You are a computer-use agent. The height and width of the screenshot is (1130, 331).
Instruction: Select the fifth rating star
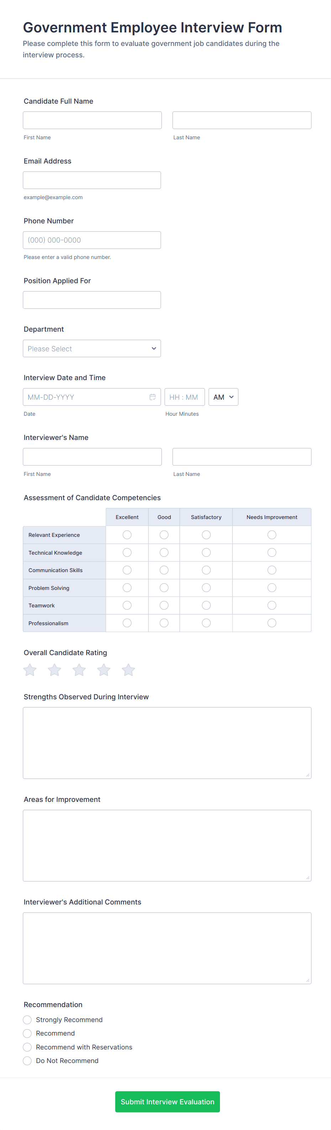coord(128,670)
